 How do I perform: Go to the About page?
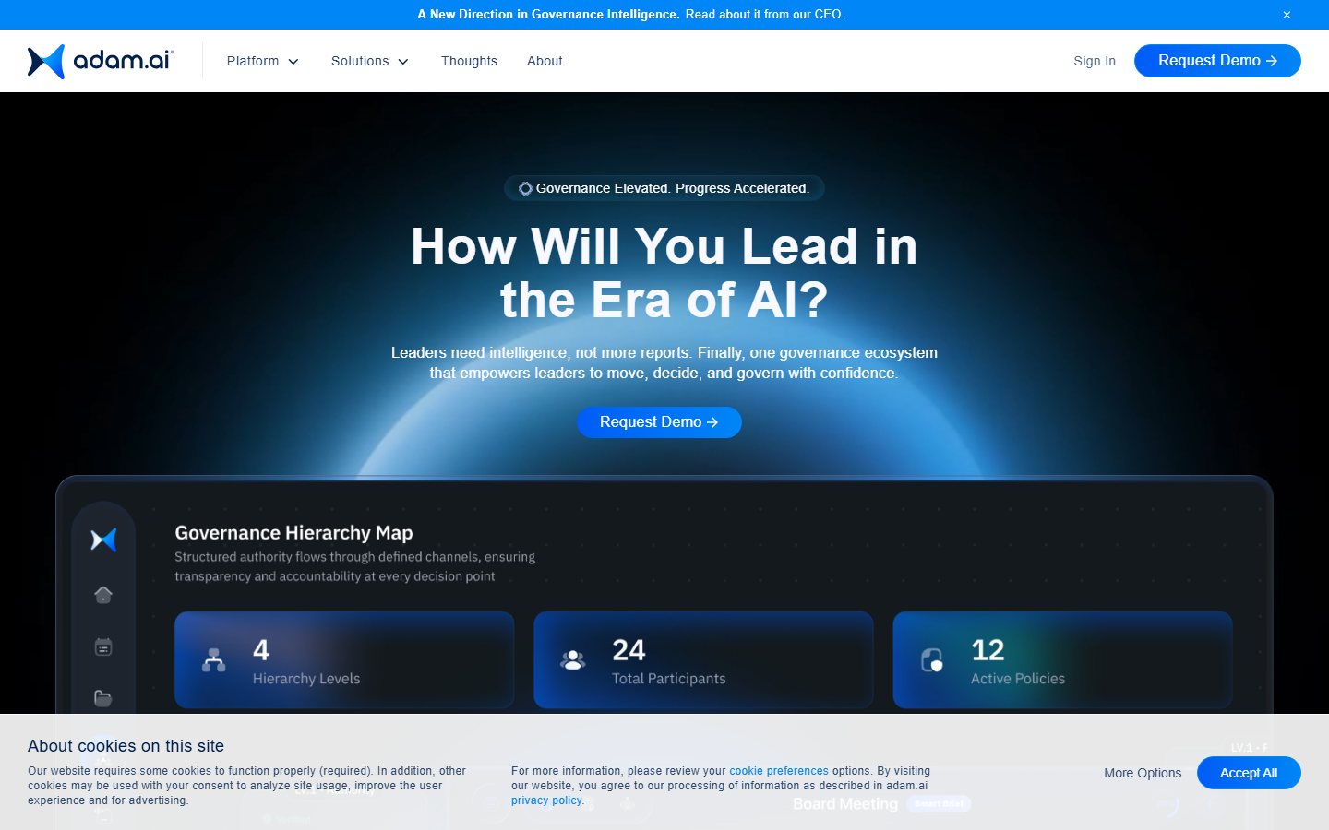[545, 61]
